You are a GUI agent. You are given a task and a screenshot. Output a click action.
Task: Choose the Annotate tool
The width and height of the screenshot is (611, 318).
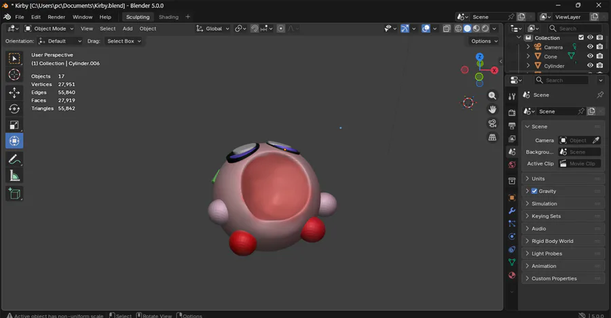[14, 159]
